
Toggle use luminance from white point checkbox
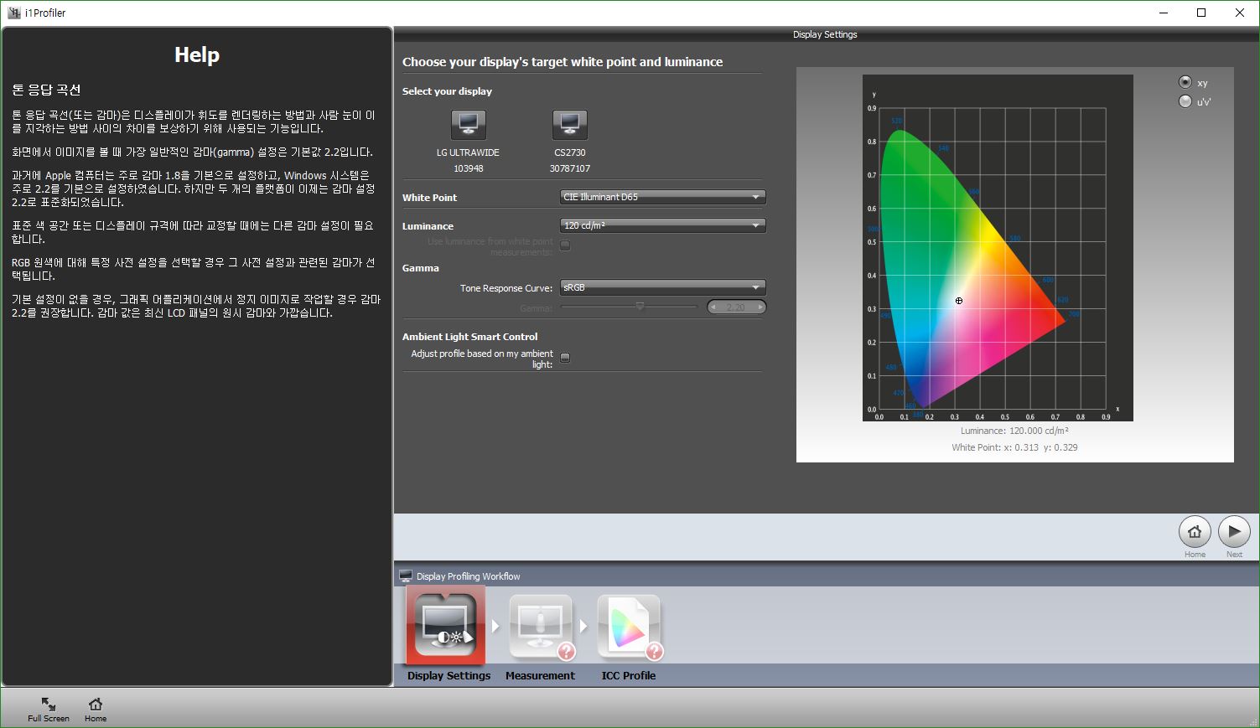pyautogui.click(x=565, y=245)
